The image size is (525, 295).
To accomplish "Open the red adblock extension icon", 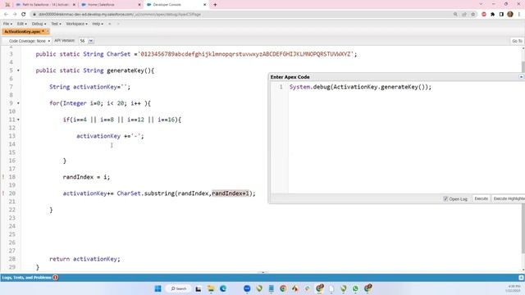I will pos(484,15).
